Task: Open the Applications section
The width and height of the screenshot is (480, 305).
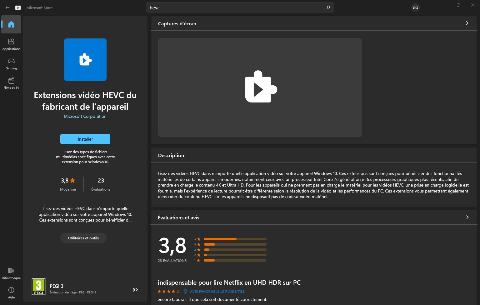Action: coord(11,44)
